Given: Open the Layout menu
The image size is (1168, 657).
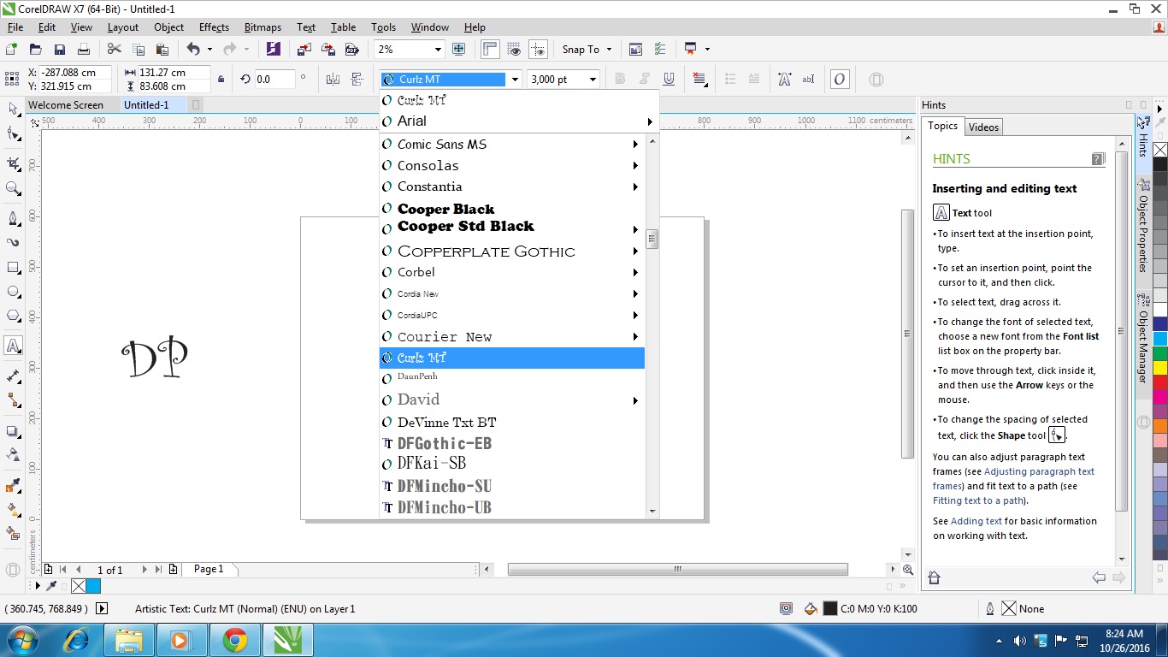Looking at the screenshot, I should pyautogui.click(x=123, y=27).
